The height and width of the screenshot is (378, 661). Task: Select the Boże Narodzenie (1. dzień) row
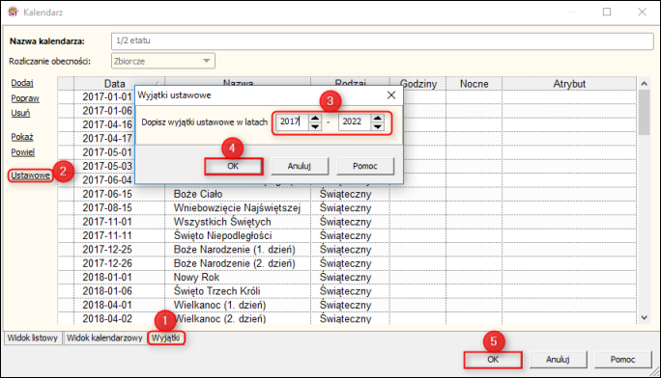pyautogui.click(x=347, y=250)
